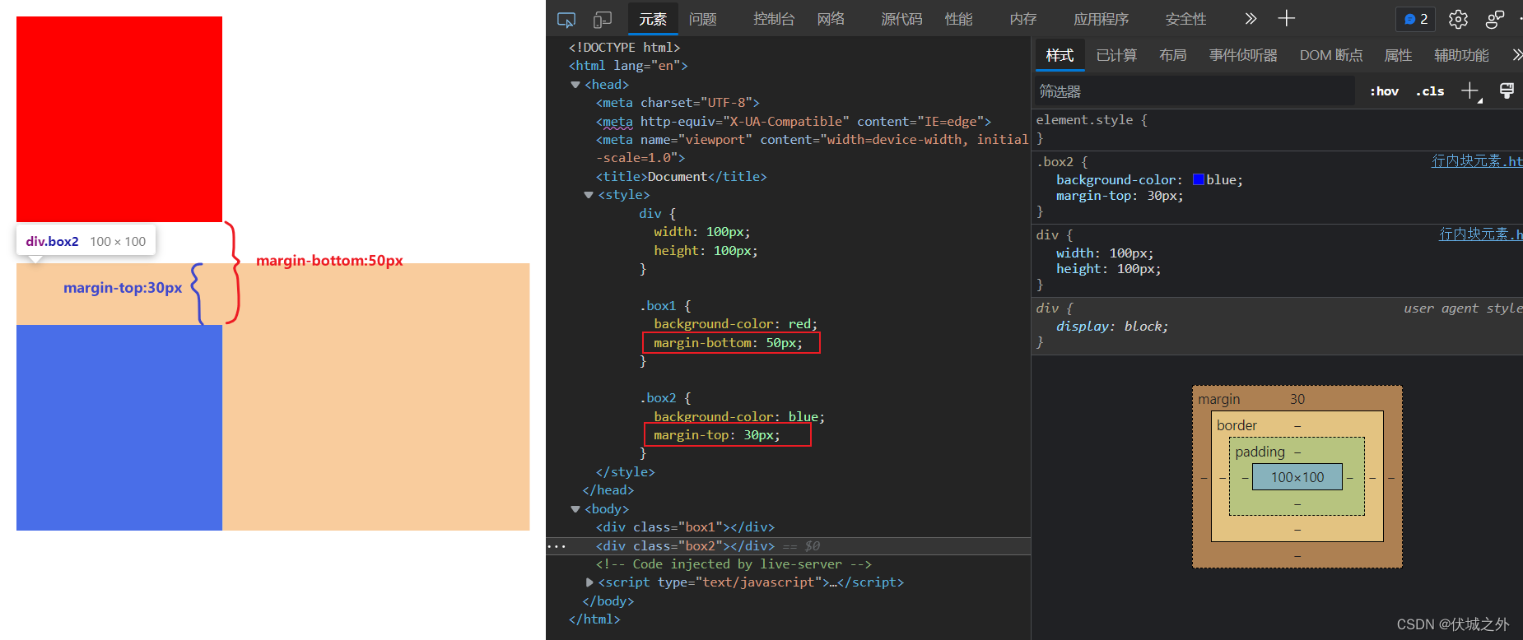Toggle the :hov element state panel
Viewport: 1523px width, 640px height.
coord(1384,91)
